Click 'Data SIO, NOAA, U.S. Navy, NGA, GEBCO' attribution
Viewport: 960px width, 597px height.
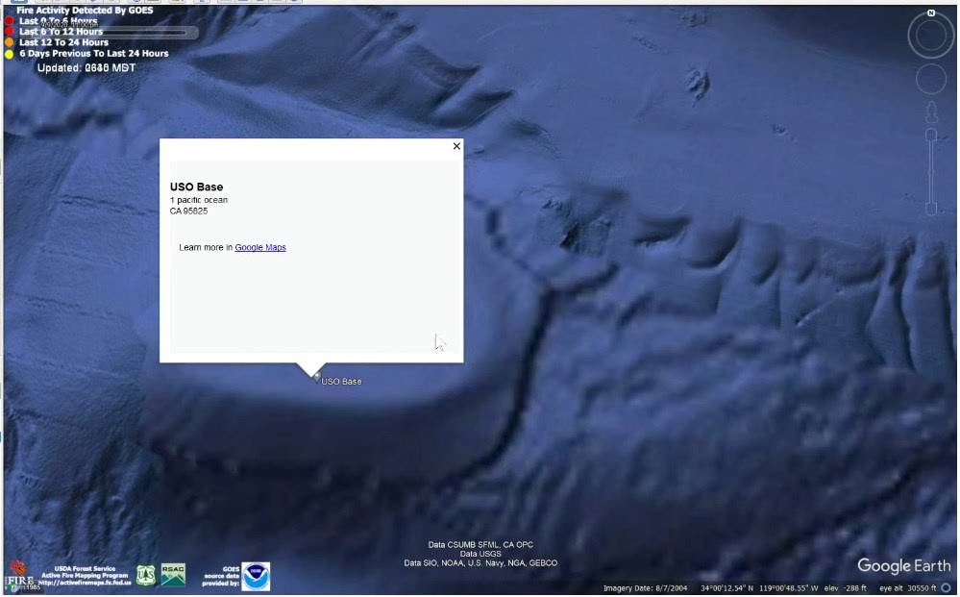click(x=480, y=563)
